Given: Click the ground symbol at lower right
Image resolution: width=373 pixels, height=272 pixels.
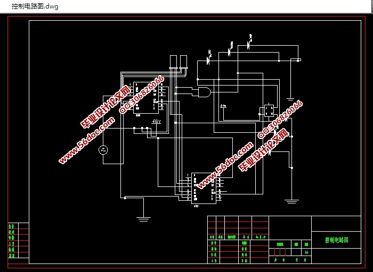Looking at the screenshot, I should click(x=290, y=201).
